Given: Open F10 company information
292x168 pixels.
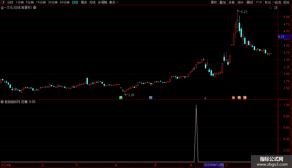Looking at the screenshot, I should (259, 2).
